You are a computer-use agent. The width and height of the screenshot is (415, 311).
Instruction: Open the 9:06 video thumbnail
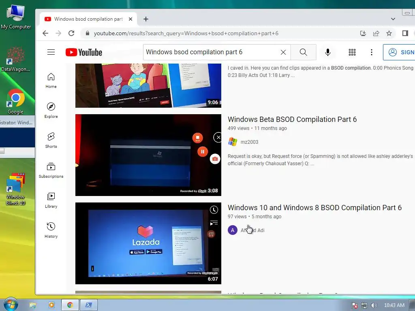click(x=148, y=85)
